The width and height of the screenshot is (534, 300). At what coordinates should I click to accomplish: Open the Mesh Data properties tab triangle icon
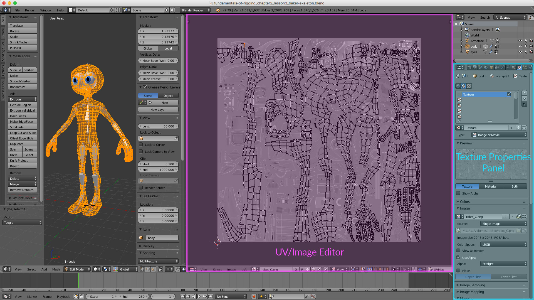[508, 67]
